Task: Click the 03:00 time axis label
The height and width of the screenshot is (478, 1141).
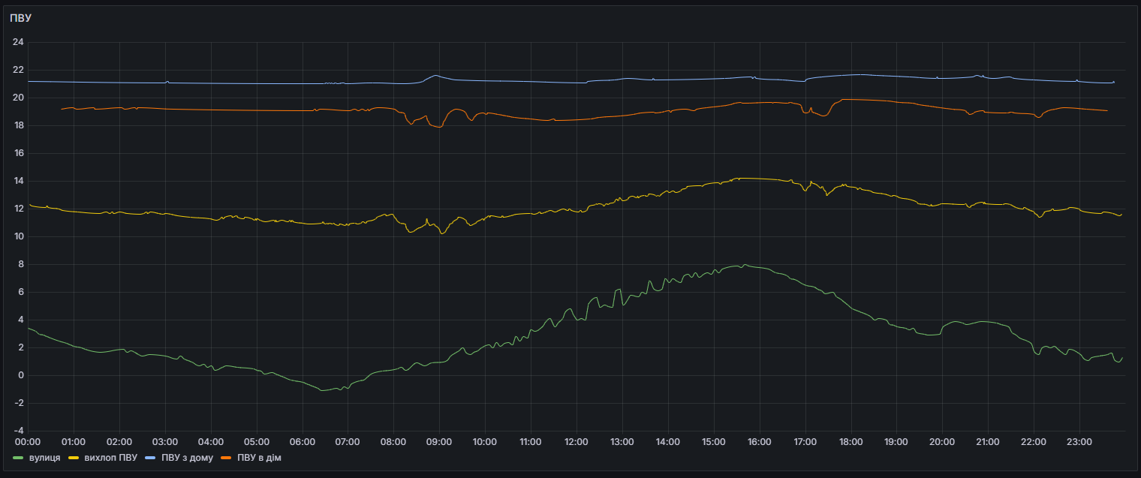Action: tap(165, 442)
